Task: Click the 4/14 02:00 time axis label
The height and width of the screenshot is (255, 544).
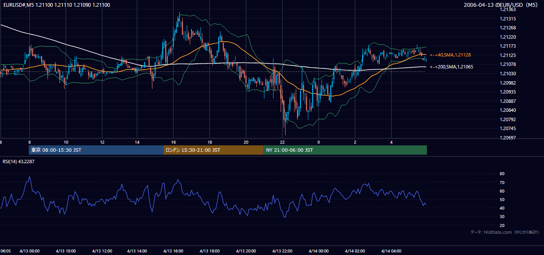Action: [355, 251]
